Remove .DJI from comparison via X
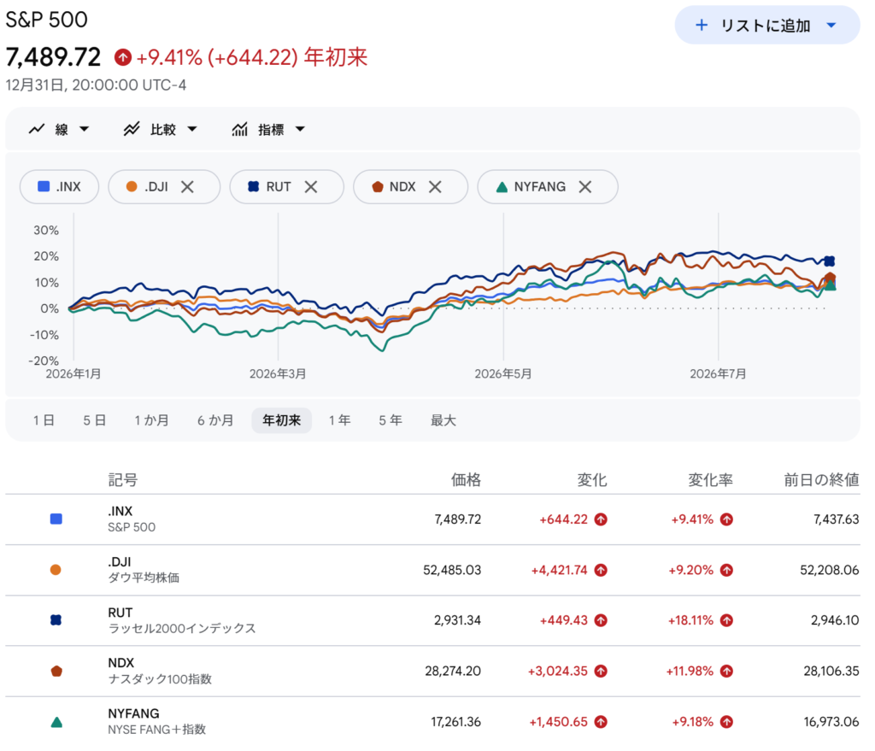Image resolution: width=875 pixels, height=751 pixels. pos(187,186)
